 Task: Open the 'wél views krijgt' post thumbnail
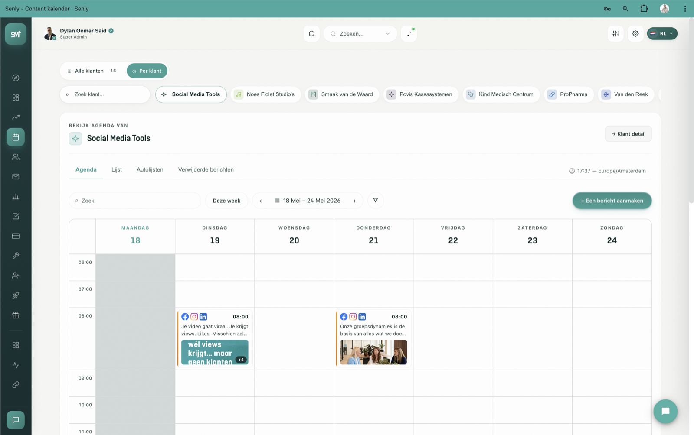215,352
